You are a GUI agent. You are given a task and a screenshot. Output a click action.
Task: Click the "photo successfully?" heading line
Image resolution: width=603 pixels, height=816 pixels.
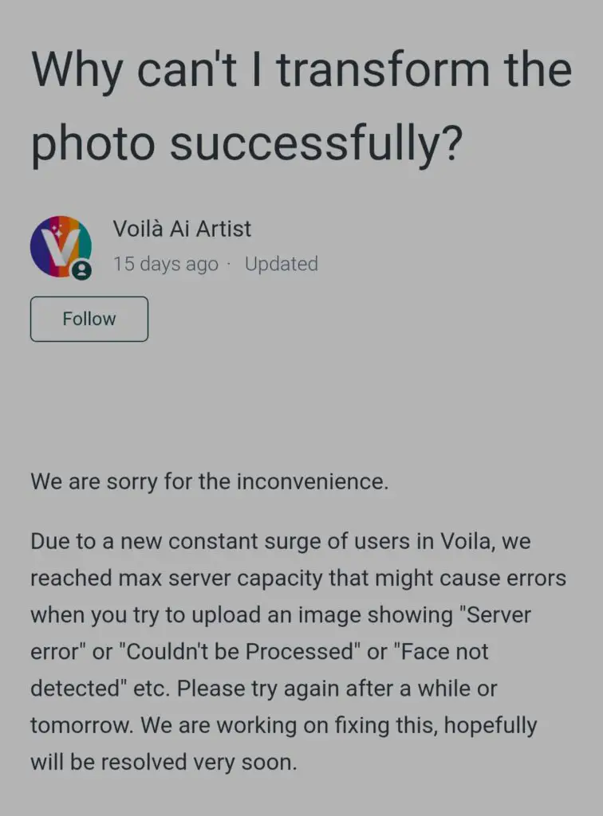tap(246, 143)
